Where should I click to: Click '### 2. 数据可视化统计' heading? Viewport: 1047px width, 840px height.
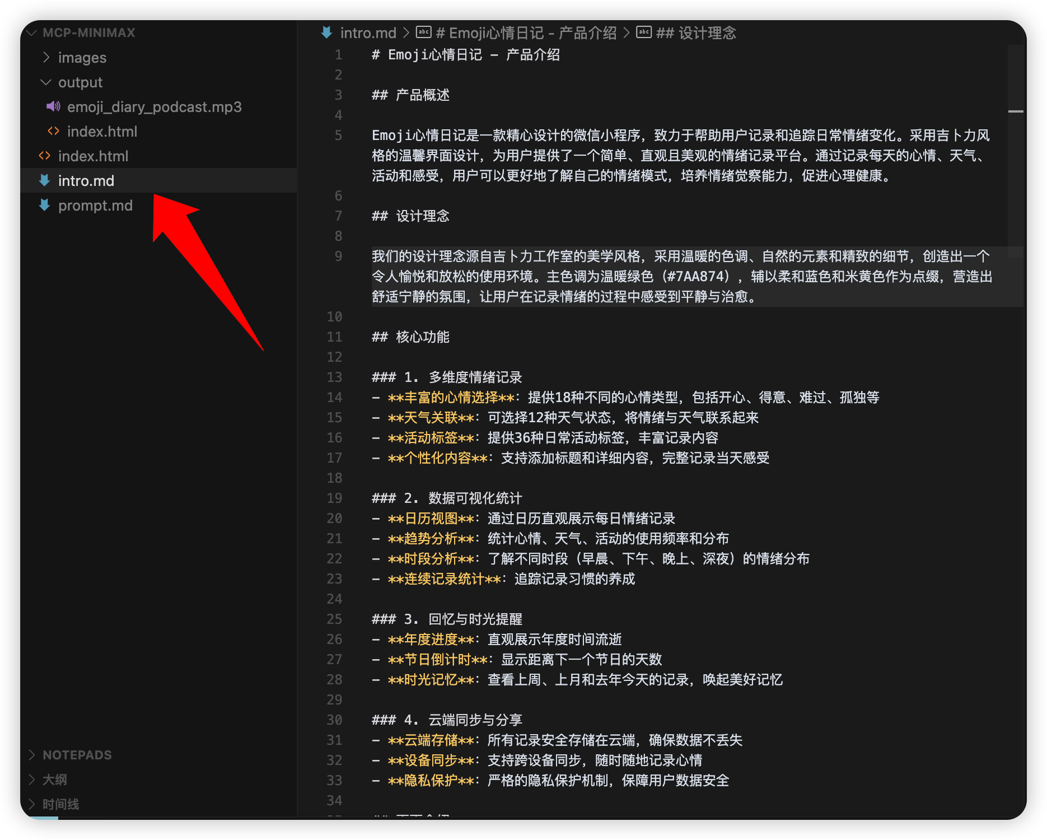447,498
